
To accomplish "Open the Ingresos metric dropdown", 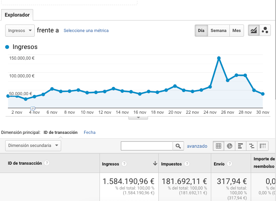I will (x=20, y=30).
